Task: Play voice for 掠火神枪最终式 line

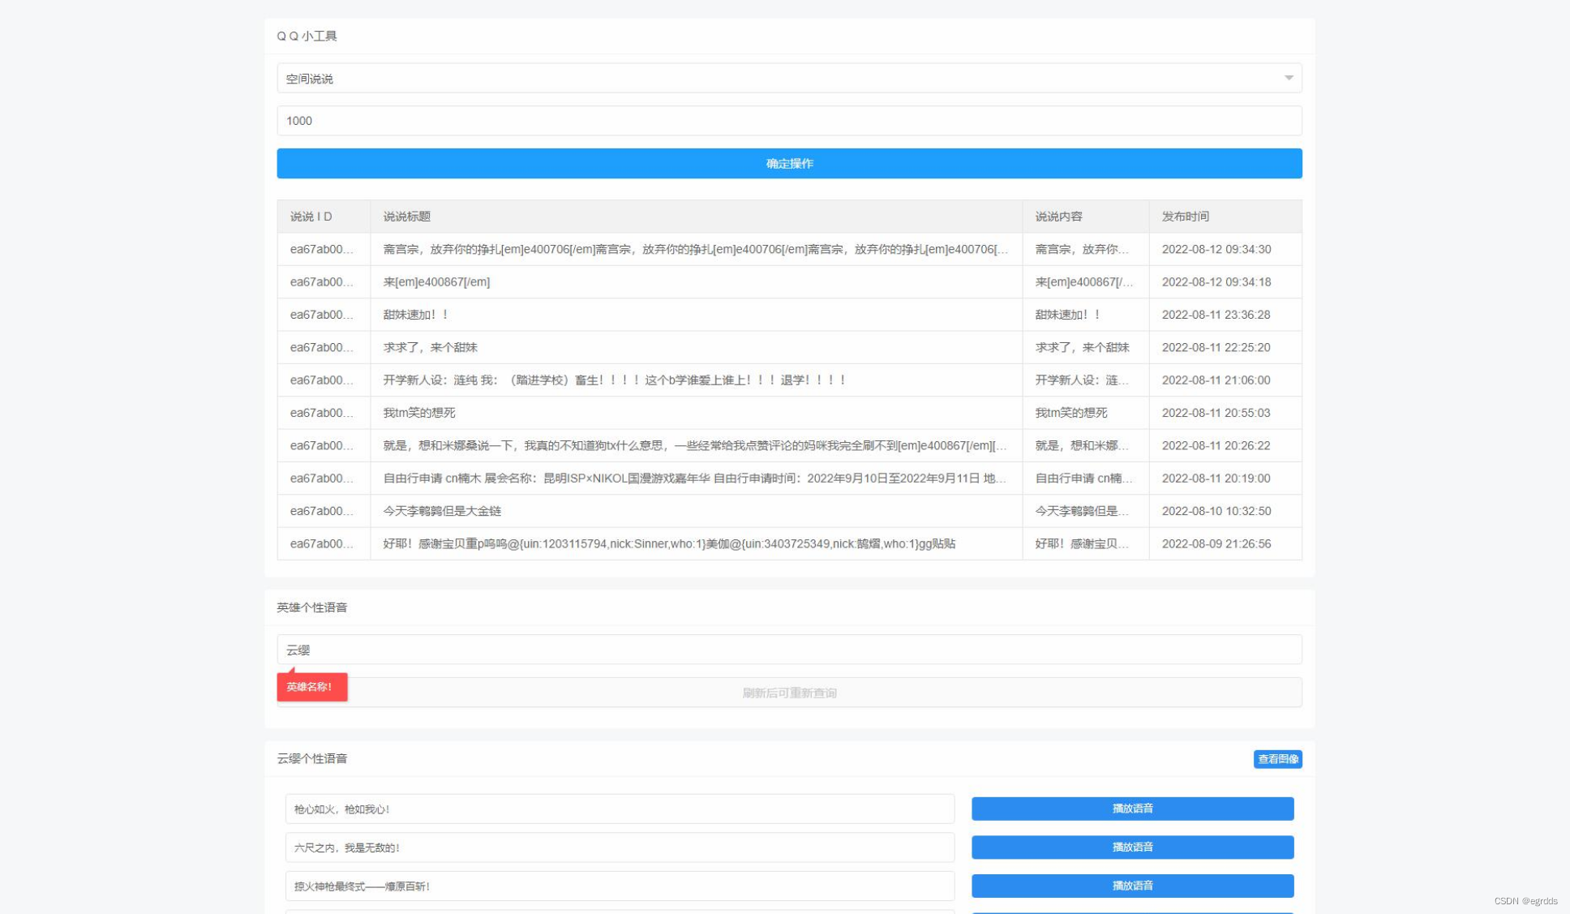Action: point(1132,886)
